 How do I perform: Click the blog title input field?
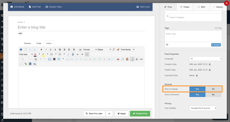click(82, 27)
